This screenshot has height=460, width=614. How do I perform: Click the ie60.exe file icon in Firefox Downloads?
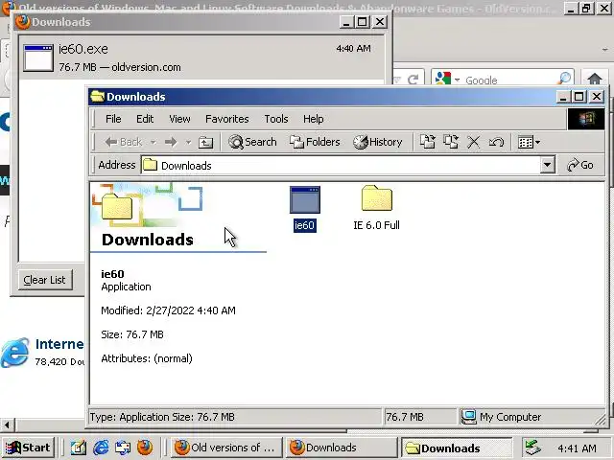(x=38, y=57)
